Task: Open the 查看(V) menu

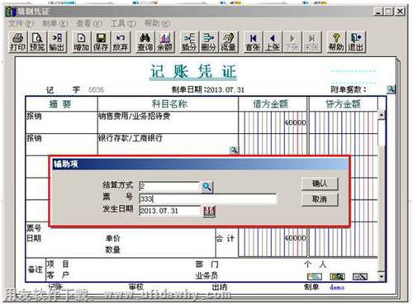Action: (88, 23)
